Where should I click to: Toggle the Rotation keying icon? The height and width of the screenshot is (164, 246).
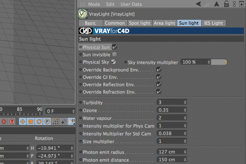(39, 121)
